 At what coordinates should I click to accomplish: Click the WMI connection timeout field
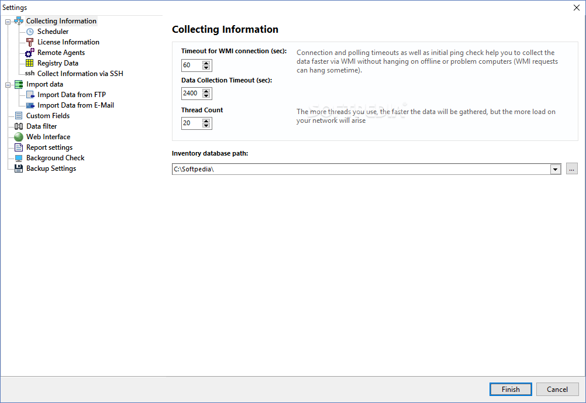(x=192, y=66)
